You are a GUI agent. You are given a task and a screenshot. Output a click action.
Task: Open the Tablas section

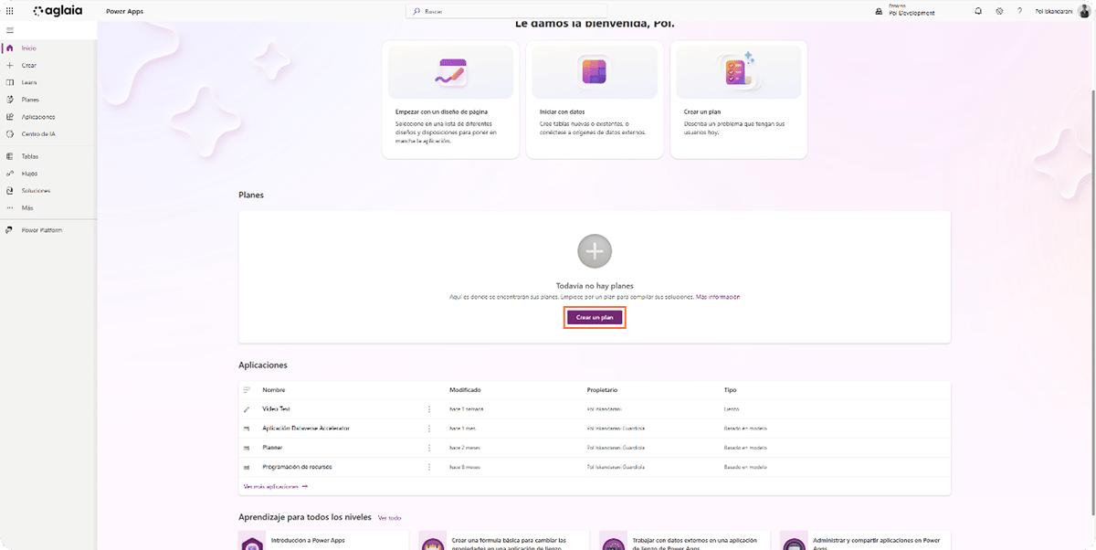point(29,155)
